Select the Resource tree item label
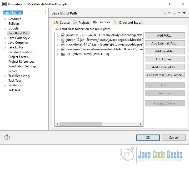The width and height of the screenshot is (189, 169). [15, 19]
